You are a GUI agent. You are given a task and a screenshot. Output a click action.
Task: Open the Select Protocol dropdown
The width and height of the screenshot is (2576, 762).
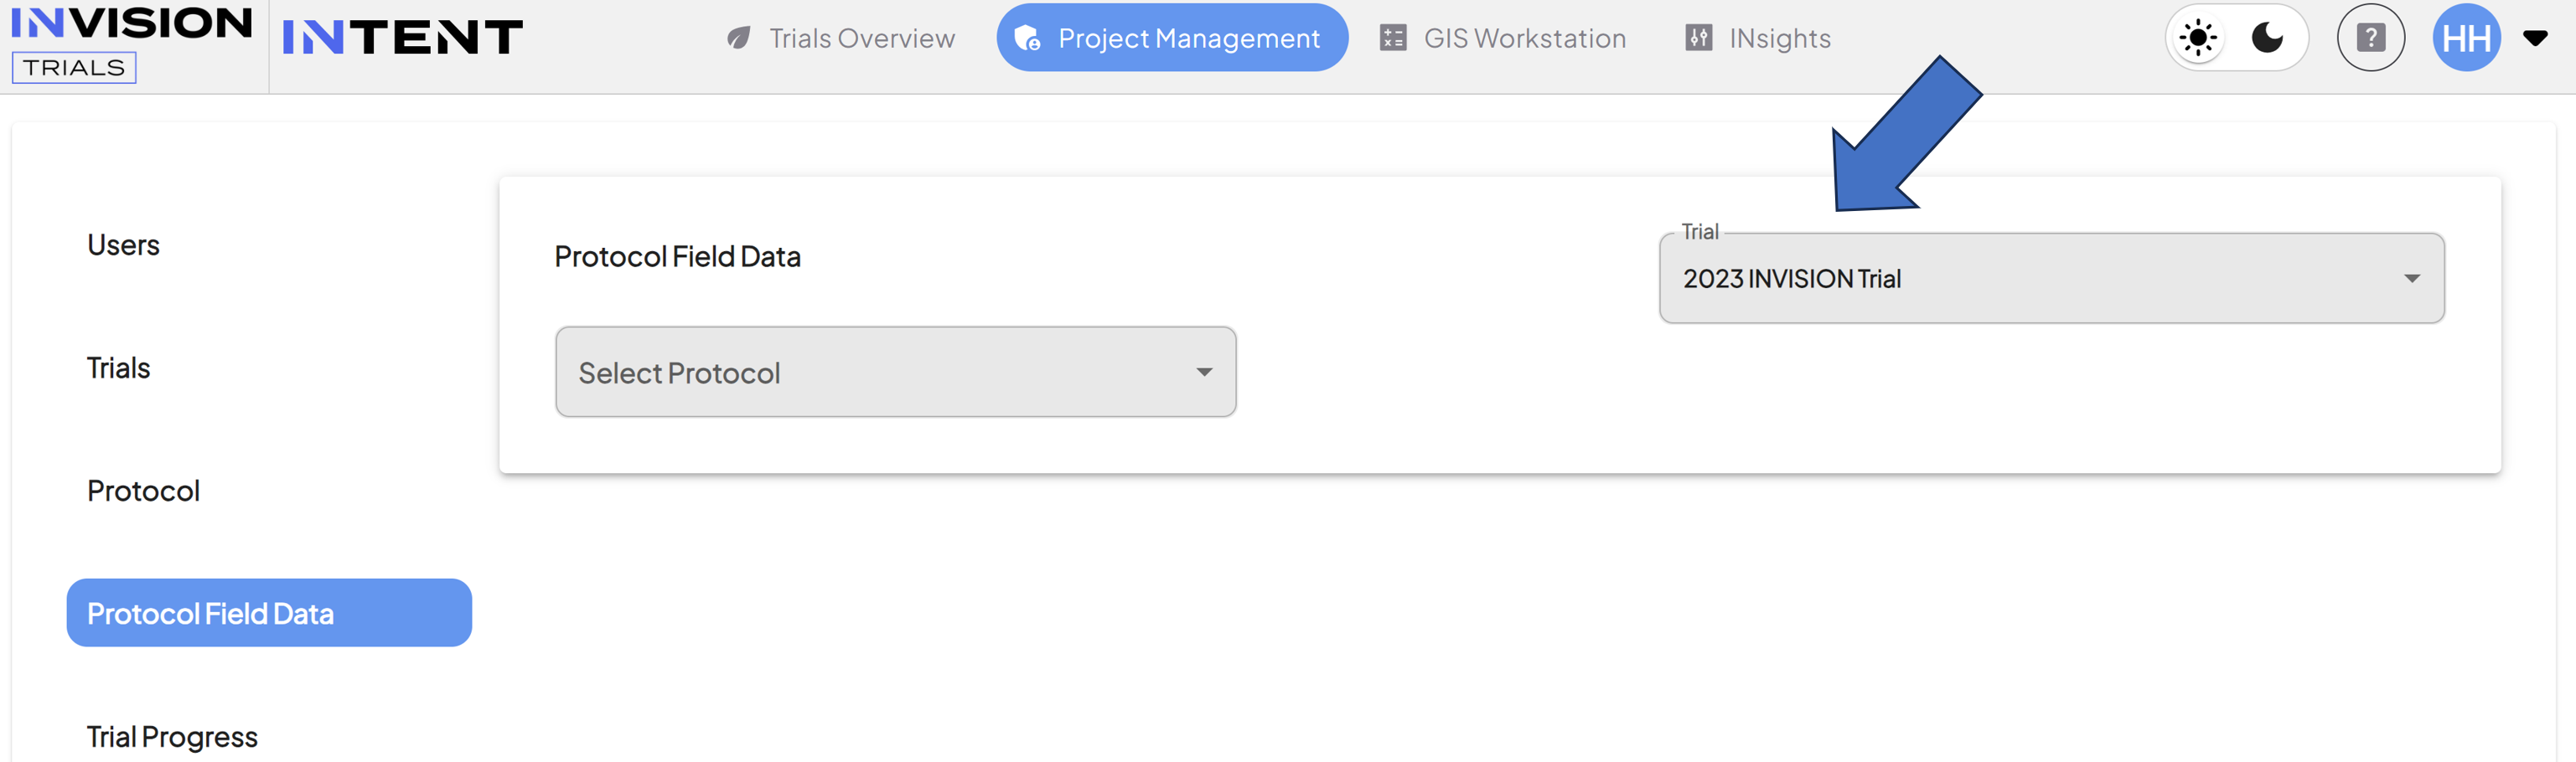[895, 372]
